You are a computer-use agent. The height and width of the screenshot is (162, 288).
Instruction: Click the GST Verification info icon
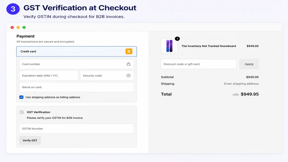[22, 112]
